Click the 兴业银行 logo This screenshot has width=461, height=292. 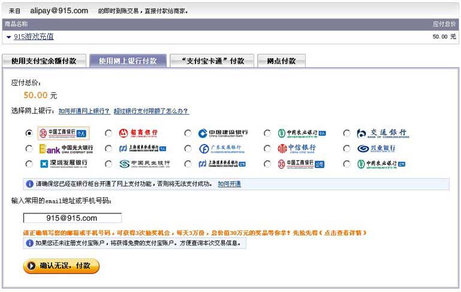click(x=376, y=149)
